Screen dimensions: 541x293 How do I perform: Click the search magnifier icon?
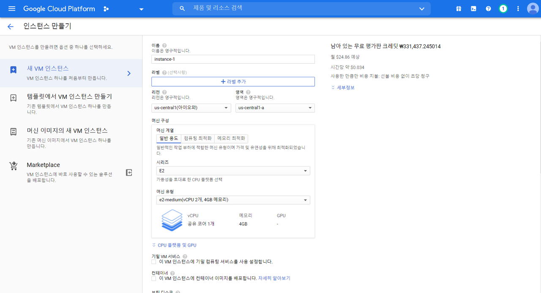pos(182,8)
